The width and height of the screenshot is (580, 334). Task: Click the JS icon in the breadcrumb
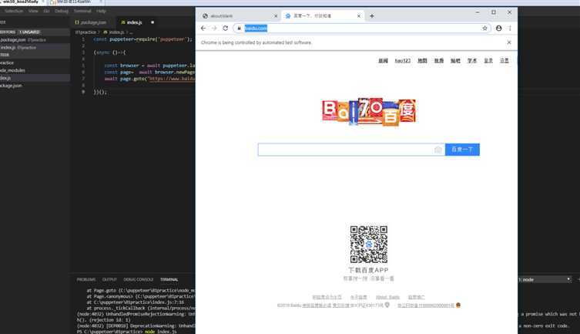click(x=105, y=32)
